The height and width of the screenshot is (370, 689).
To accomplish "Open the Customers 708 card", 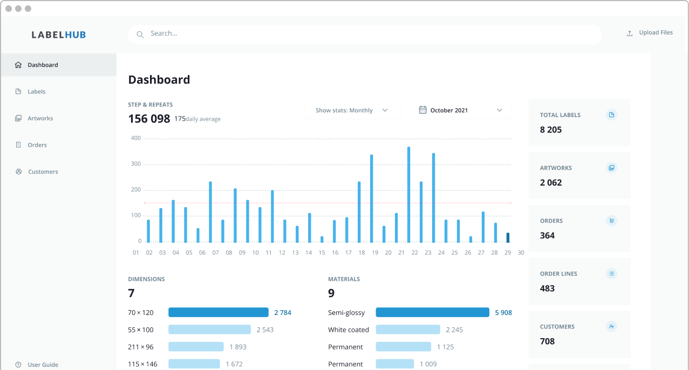I will pyautogui.click(x=579, y=334).
